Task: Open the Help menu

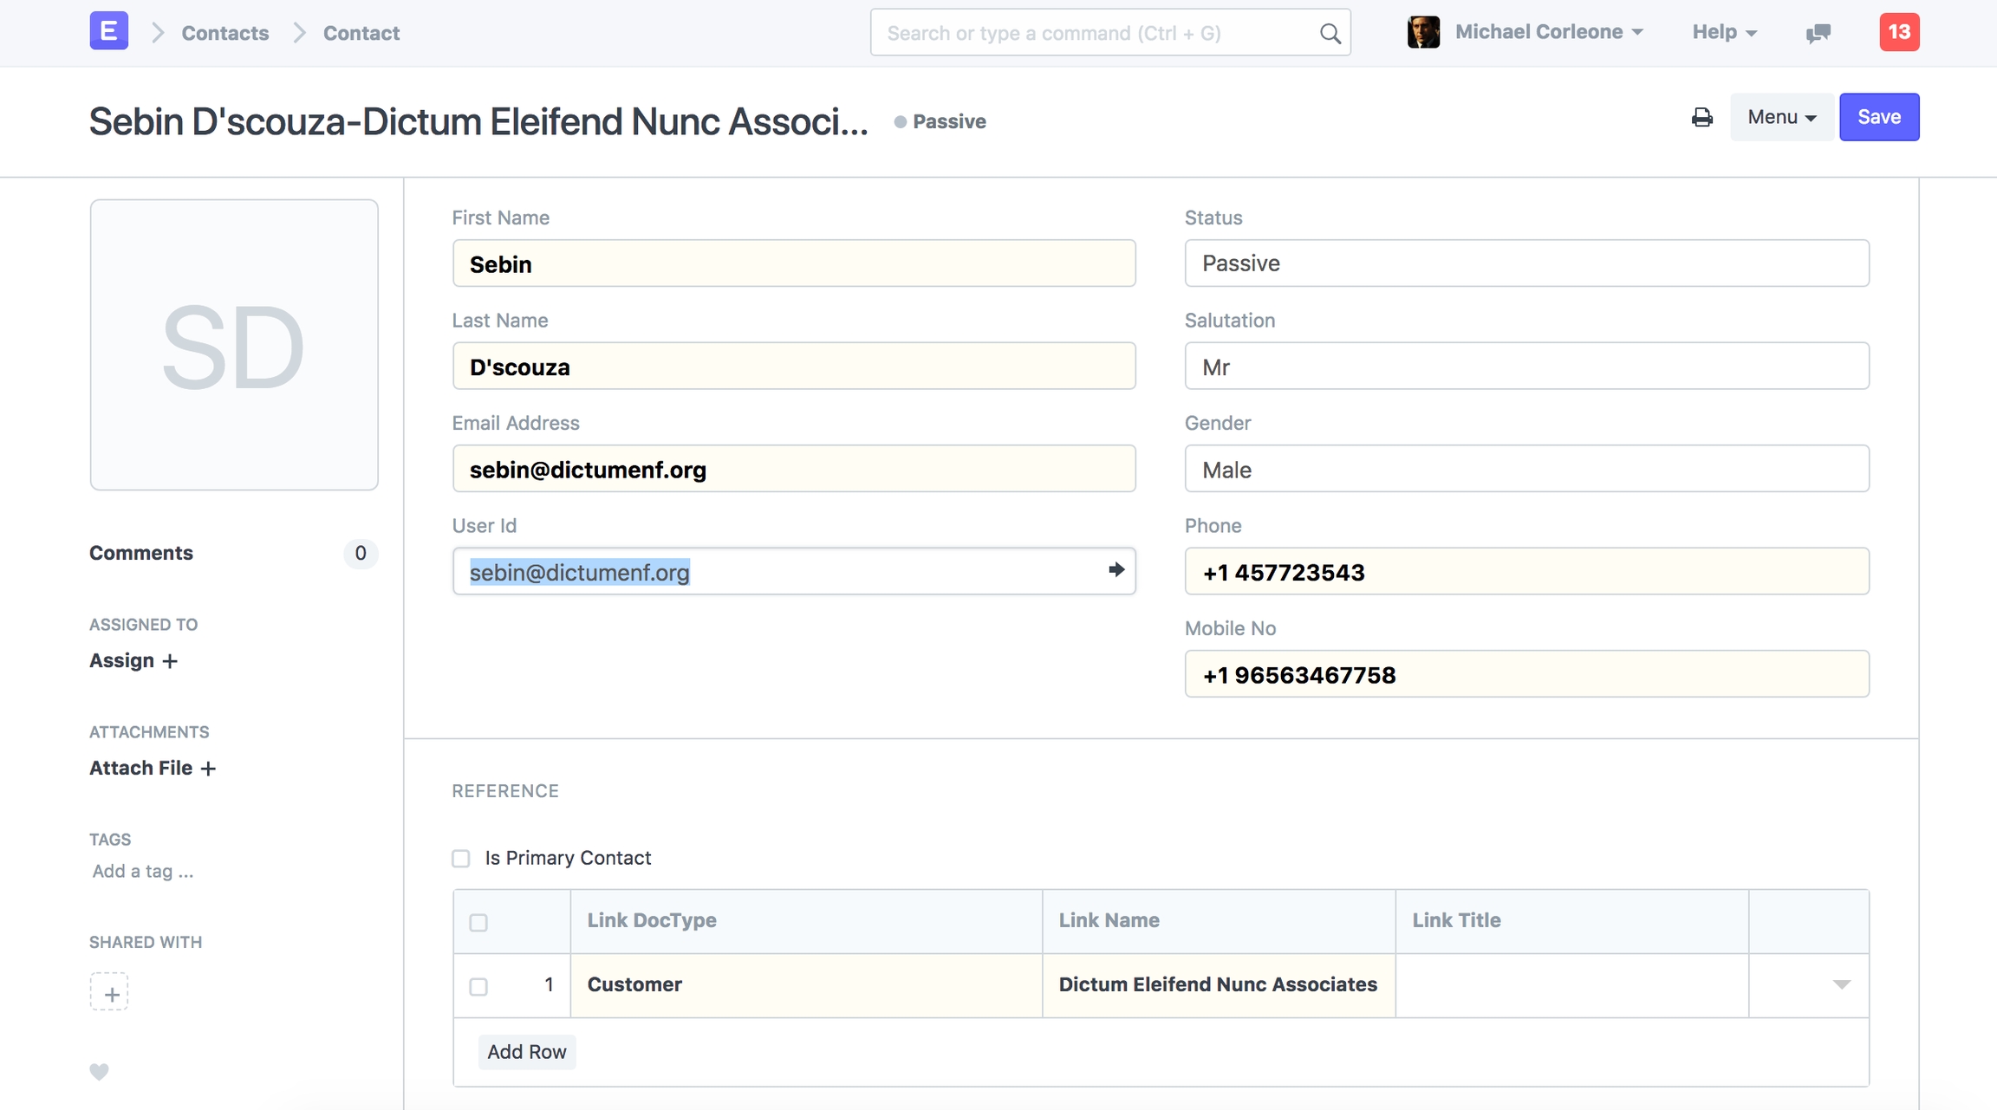Action: click(x=1724, y=32)
